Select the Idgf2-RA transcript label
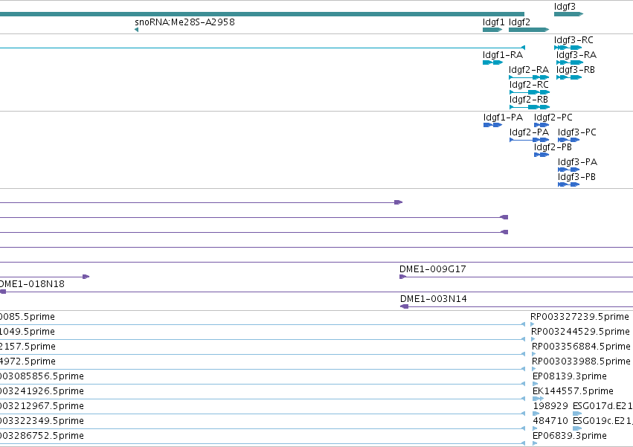The image size is (633, 447). pyautogui.click(x=529, y=70)
